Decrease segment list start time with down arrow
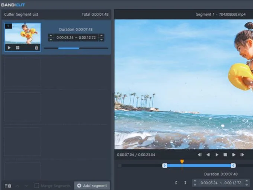The height and width of the screenshot is (190, 253). [51, 39]
